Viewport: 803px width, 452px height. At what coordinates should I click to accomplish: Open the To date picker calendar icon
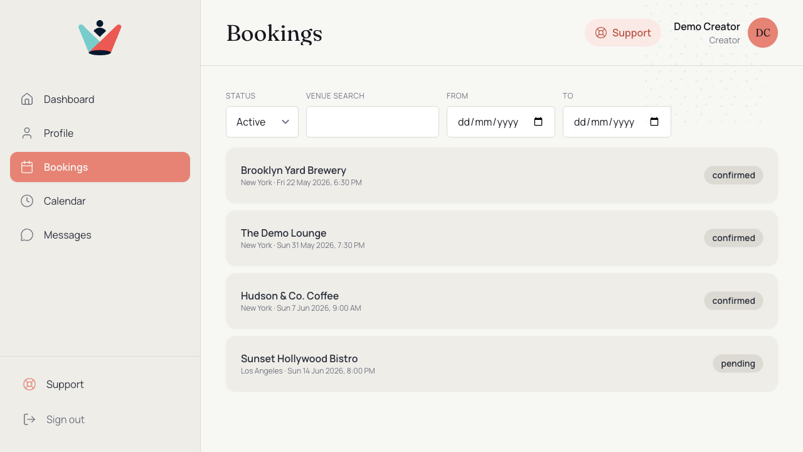[654, 122]
